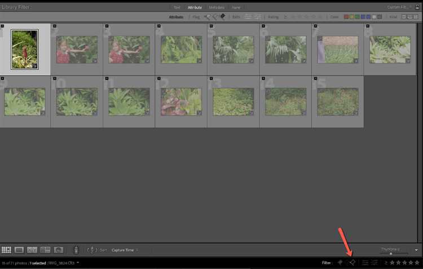Set bottom filter rating to three stars
423x269 pixels.
404,263
